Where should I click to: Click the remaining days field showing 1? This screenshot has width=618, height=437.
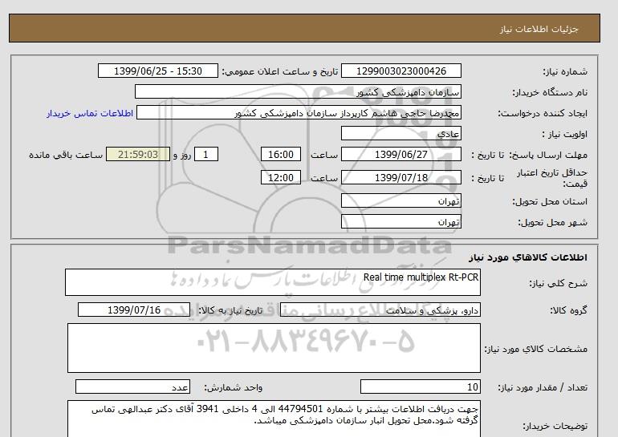click(205, 154)
